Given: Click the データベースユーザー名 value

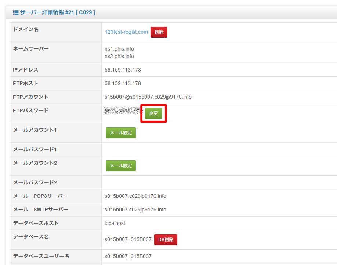Looking at the screenshot, I should pos(128,256).
